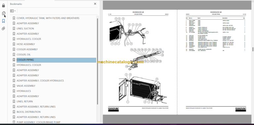
Task: Click COOLER PIPING title on left diagram page
Action: tap(138, 14)
